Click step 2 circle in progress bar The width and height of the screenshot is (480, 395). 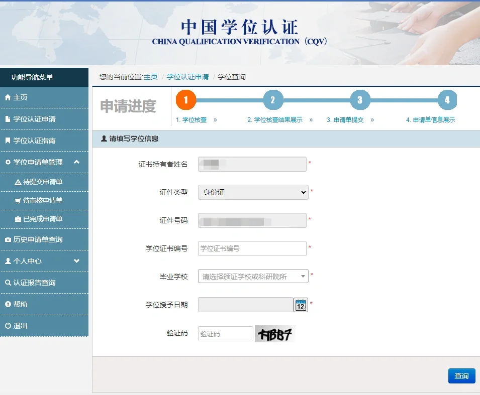pyautogui.click(x=273, y=100)
